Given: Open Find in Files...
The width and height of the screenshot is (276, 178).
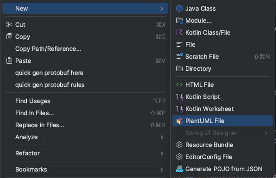Looking at the screenshot, I should (85, 113).
